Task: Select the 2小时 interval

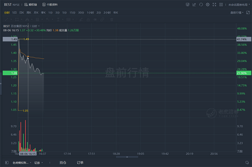Action: tap(107, 13)
